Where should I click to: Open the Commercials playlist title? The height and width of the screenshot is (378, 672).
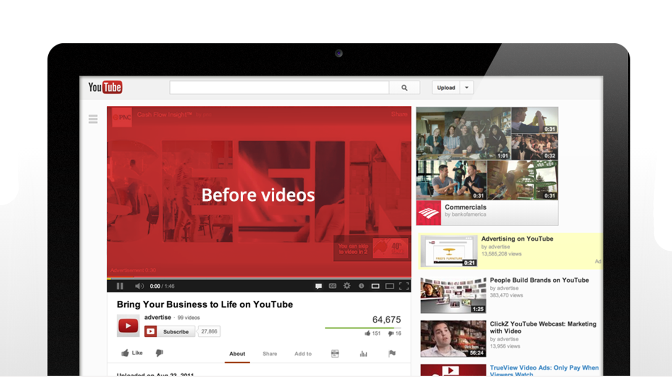click(x=465, y=207)
